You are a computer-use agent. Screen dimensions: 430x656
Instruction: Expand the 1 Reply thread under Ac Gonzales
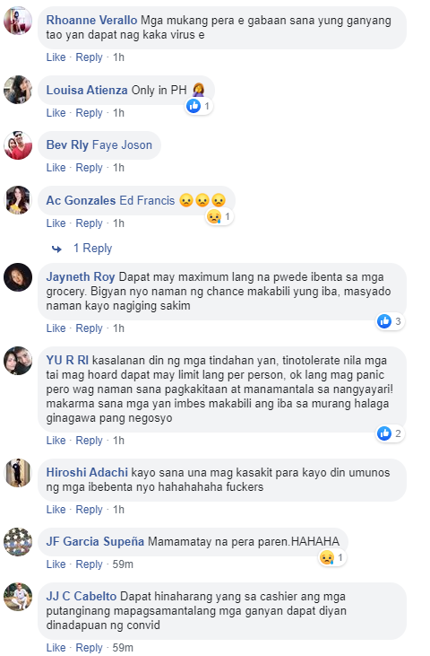click(x=92, y=248)
